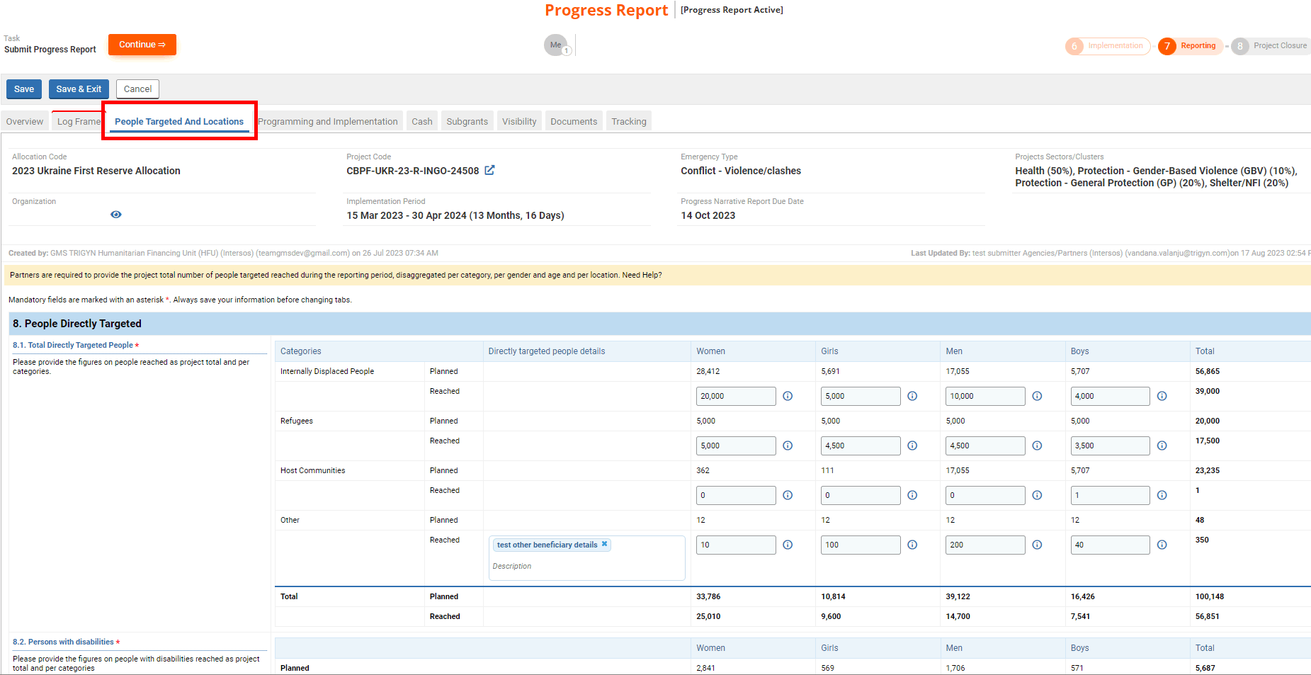Open the Log Frame tab
The image size is (1311, 675).
tap(79, 121)
